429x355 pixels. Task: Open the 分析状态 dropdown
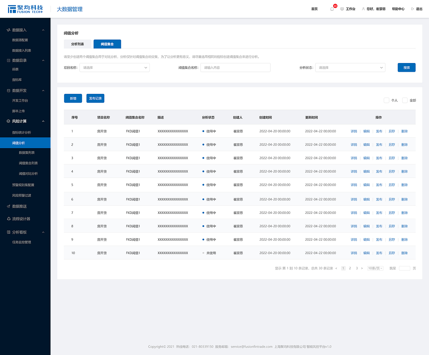(x=350, y=68)
